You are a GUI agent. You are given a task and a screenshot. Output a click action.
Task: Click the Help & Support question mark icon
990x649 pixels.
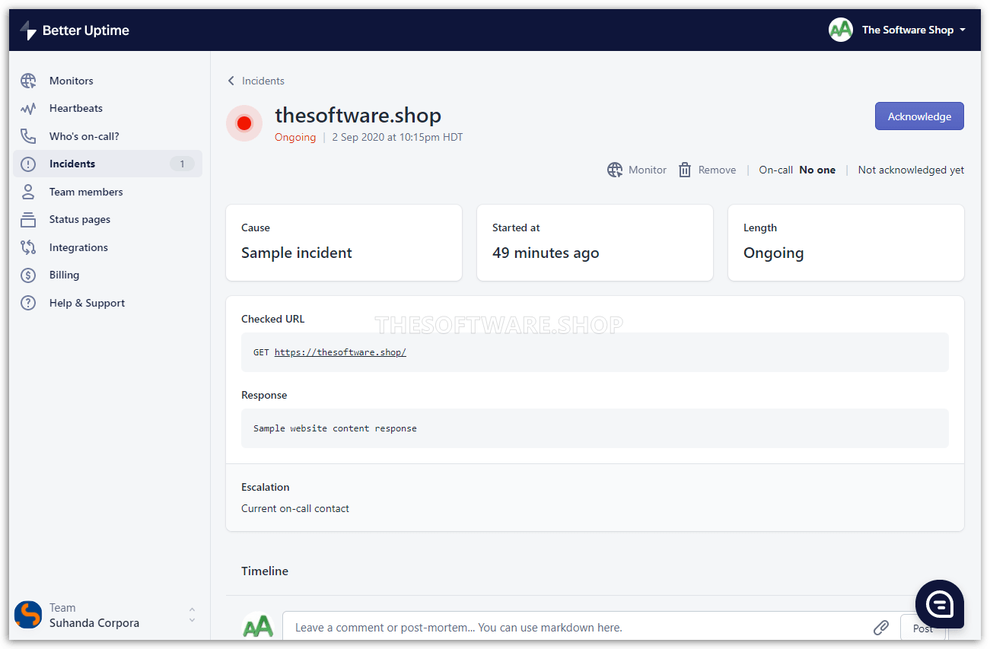28,303
